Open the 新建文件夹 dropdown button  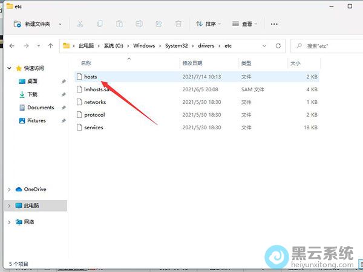37,24
